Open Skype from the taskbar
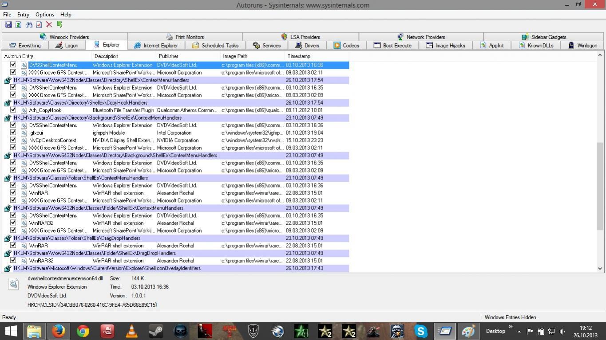Viewport: 606px width, 340px height. point(420,331)
